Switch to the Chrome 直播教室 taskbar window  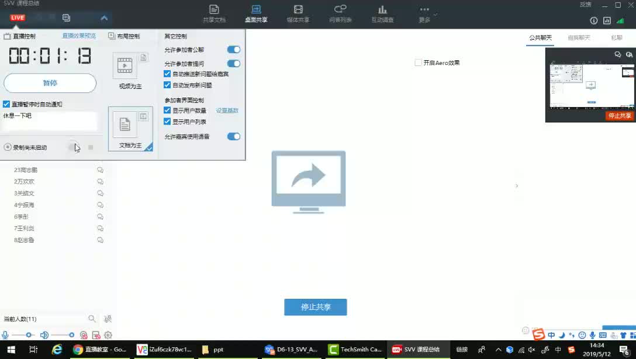pos(100,350)
